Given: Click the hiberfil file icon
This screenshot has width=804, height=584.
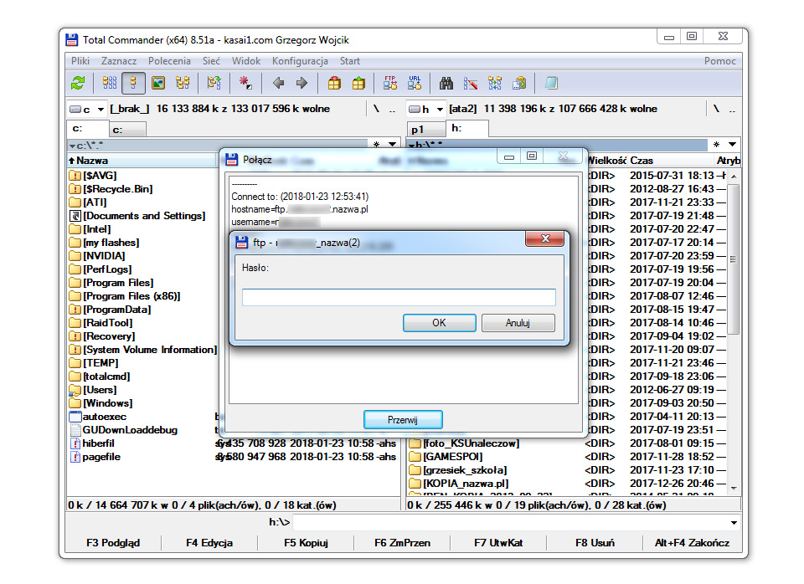Looking at the screenshot, I should [75, 443].
